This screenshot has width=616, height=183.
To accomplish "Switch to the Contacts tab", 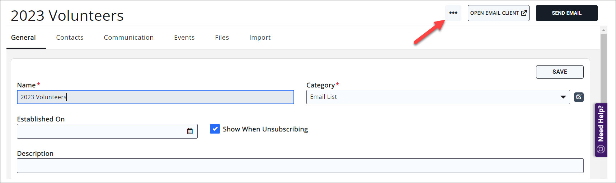I will [70, 38].
